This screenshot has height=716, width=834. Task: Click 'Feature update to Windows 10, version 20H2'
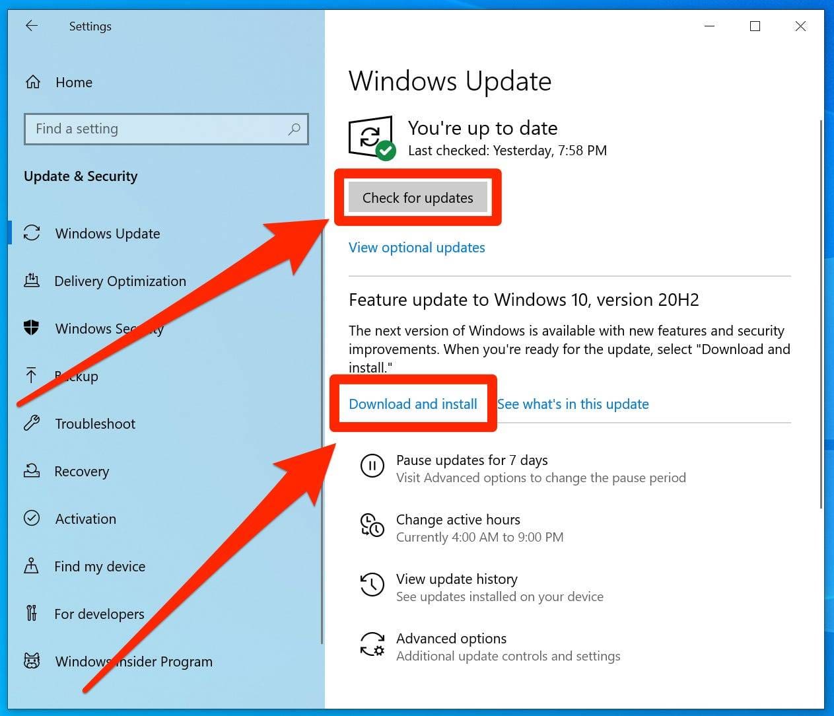pyautogui.click(x=524, y=300)
